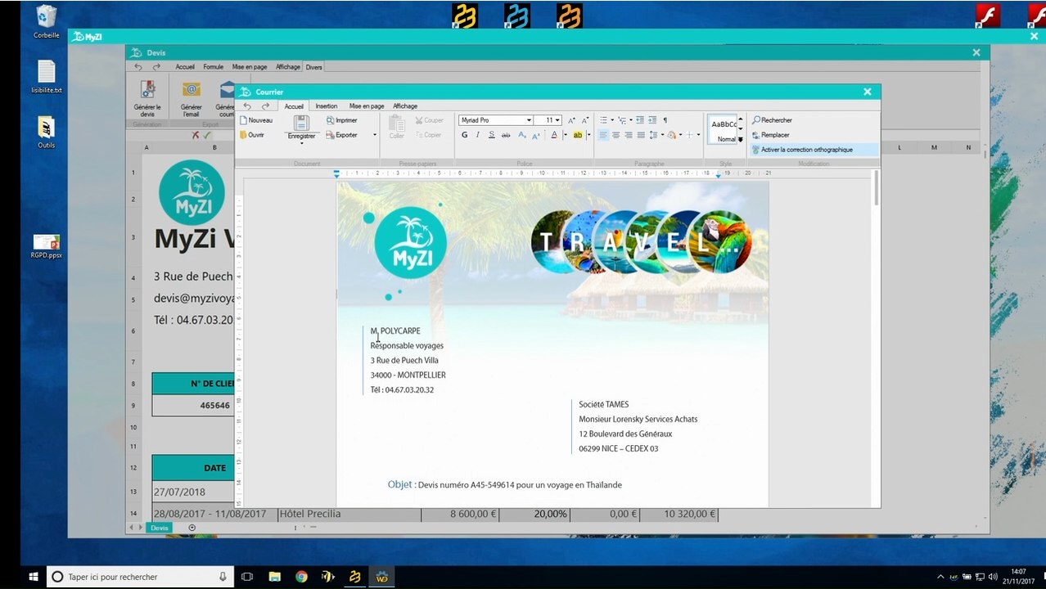Undo in the Devis window toolbar
The image size is (1046, 589).
tap(138, 67)
